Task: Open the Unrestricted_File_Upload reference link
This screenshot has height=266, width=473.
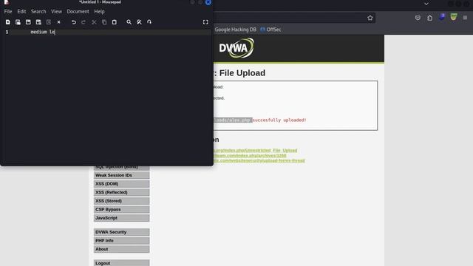Action: [x=255, y=150]
